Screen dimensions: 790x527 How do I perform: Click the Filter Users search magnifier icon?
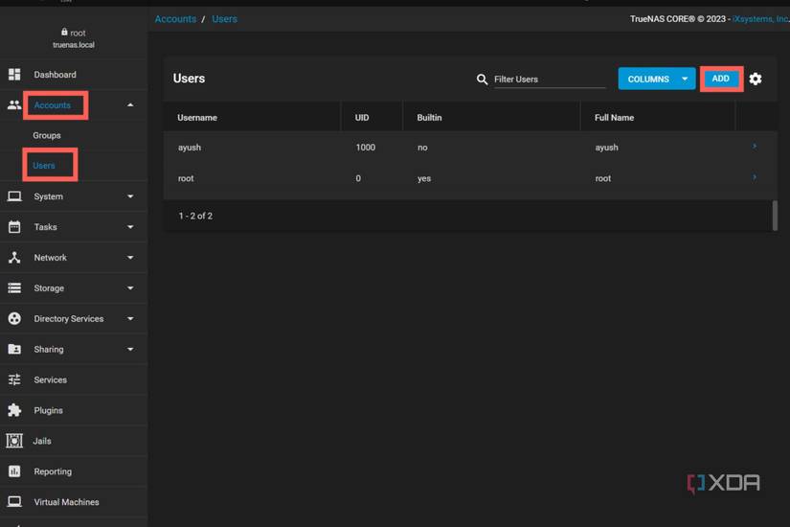tap(483, 80)
